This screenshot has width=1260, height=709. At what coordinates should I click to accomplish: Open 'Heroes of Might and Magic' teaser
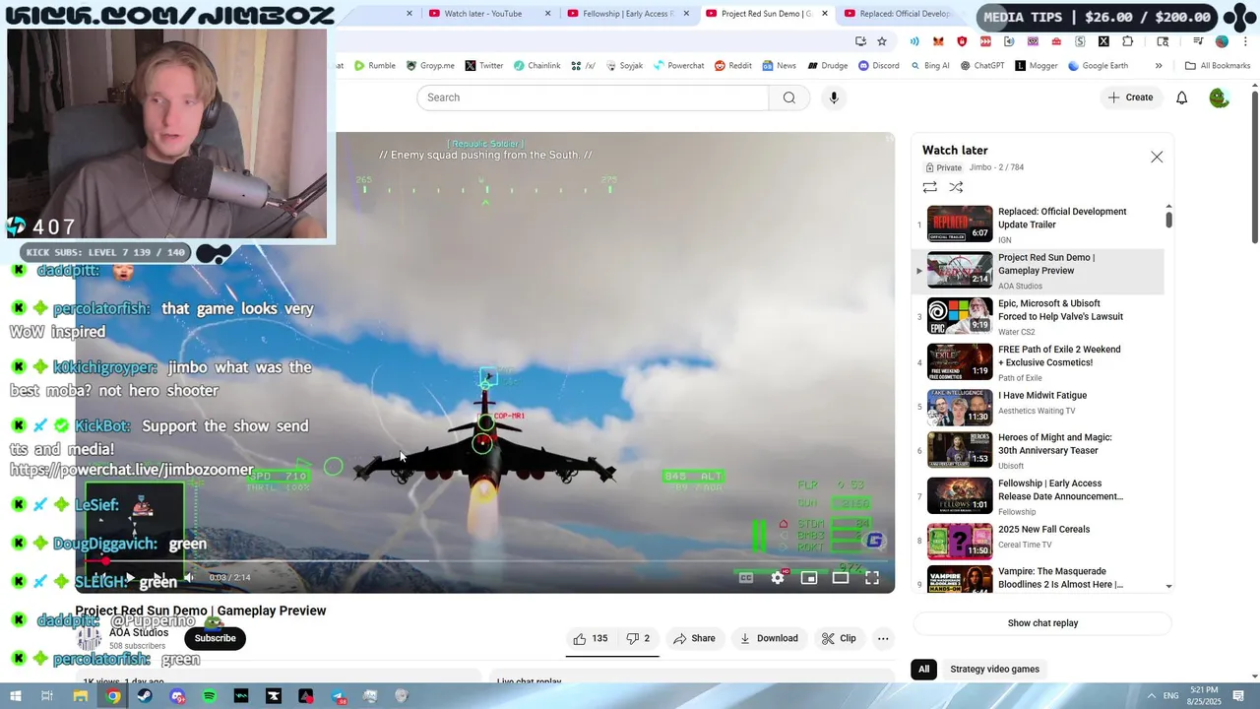coord(1039,451)
